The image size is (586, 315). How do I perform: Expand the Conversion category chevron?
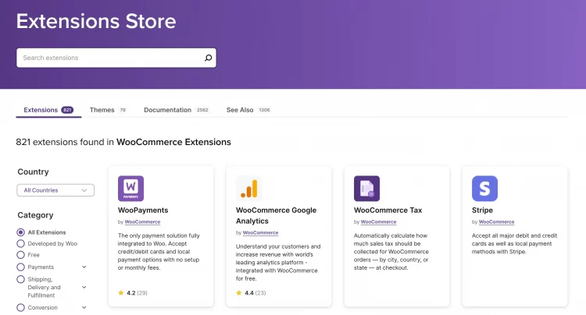click(84, 307)
